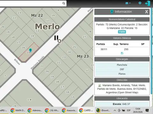The width and height of the screenshot is (153, 114).
Task: Expand hidden system tray icons chevron
Action: (x=115, y=111)
